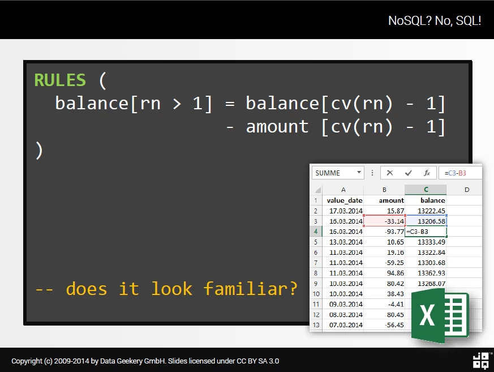
Task: Open the Insert Function fx icon
Action: point(427,173)
